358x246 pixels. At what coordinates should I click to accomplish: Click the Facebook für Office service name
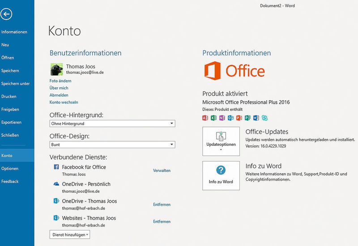click(84, 167)
